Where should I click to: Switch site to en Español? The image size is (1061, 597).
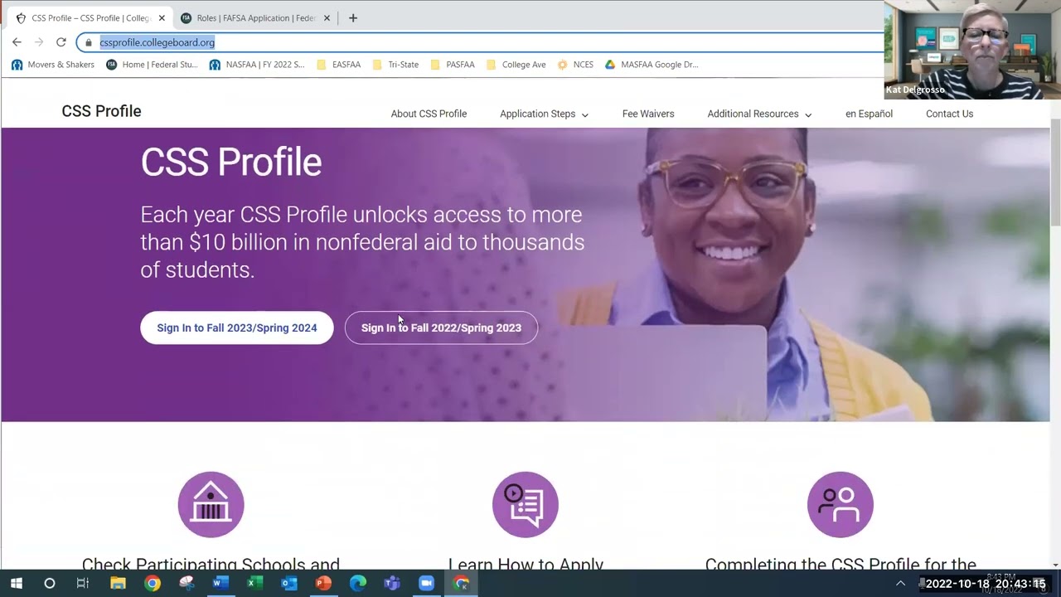tap(869, 114)
